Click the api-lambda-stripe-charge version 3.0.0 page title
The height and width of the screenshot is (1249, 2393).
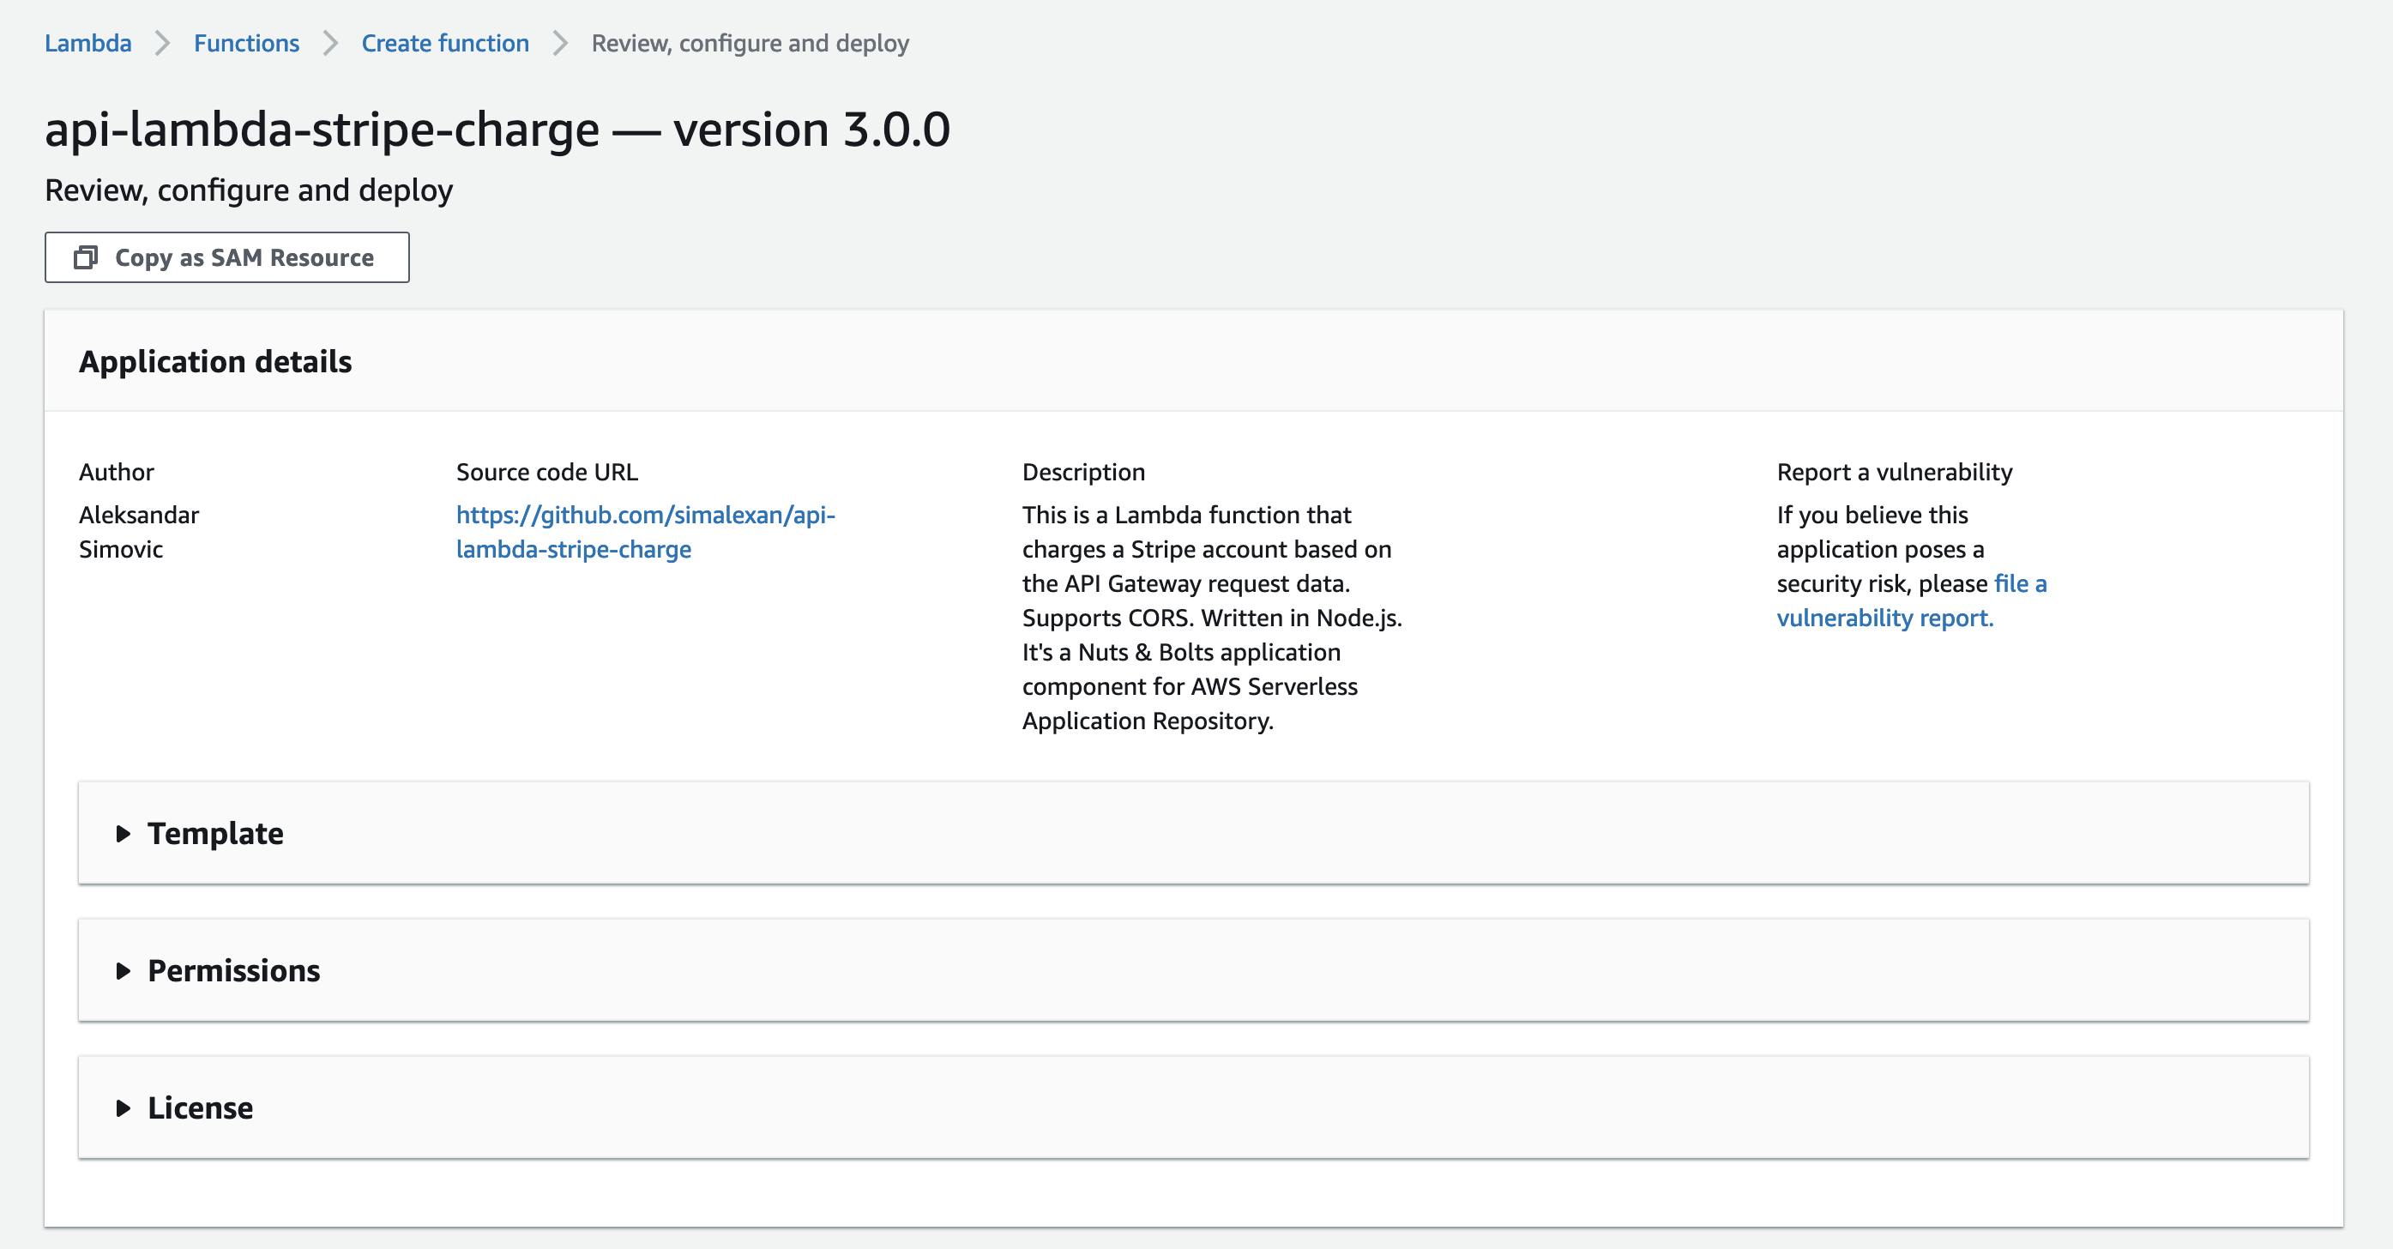pyautogui.click(x=497, y=130)
